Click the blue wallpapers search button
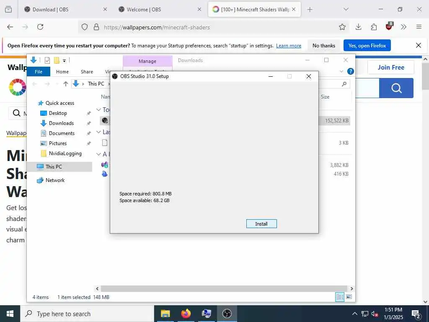 coord(396,88)
